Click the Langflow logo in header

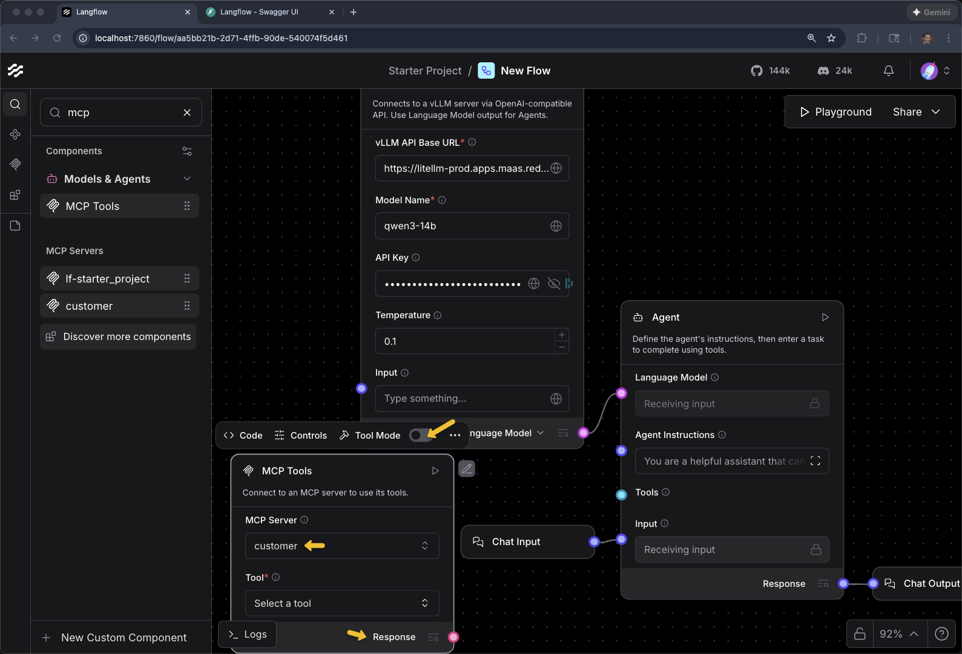(16, 71)
